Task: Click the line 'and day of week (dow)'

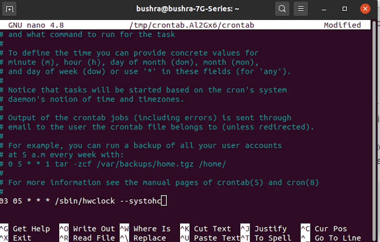Action: 146,71
